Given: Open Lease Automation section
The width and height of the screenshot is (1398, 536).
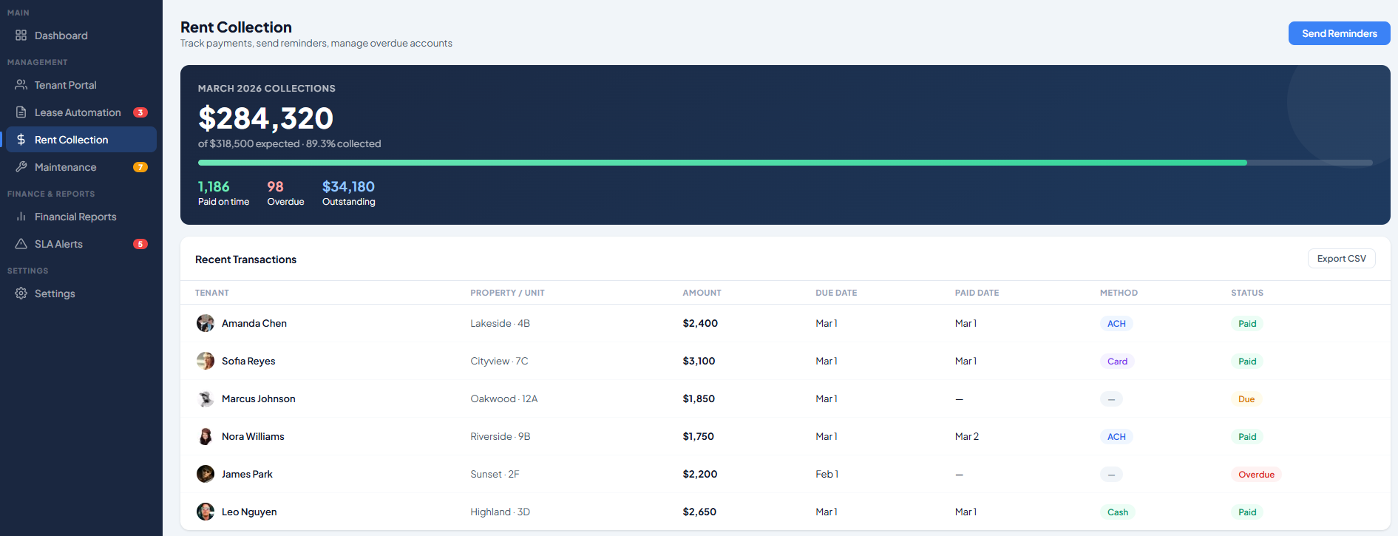Looking at the screenshot, I should [81, 112].
